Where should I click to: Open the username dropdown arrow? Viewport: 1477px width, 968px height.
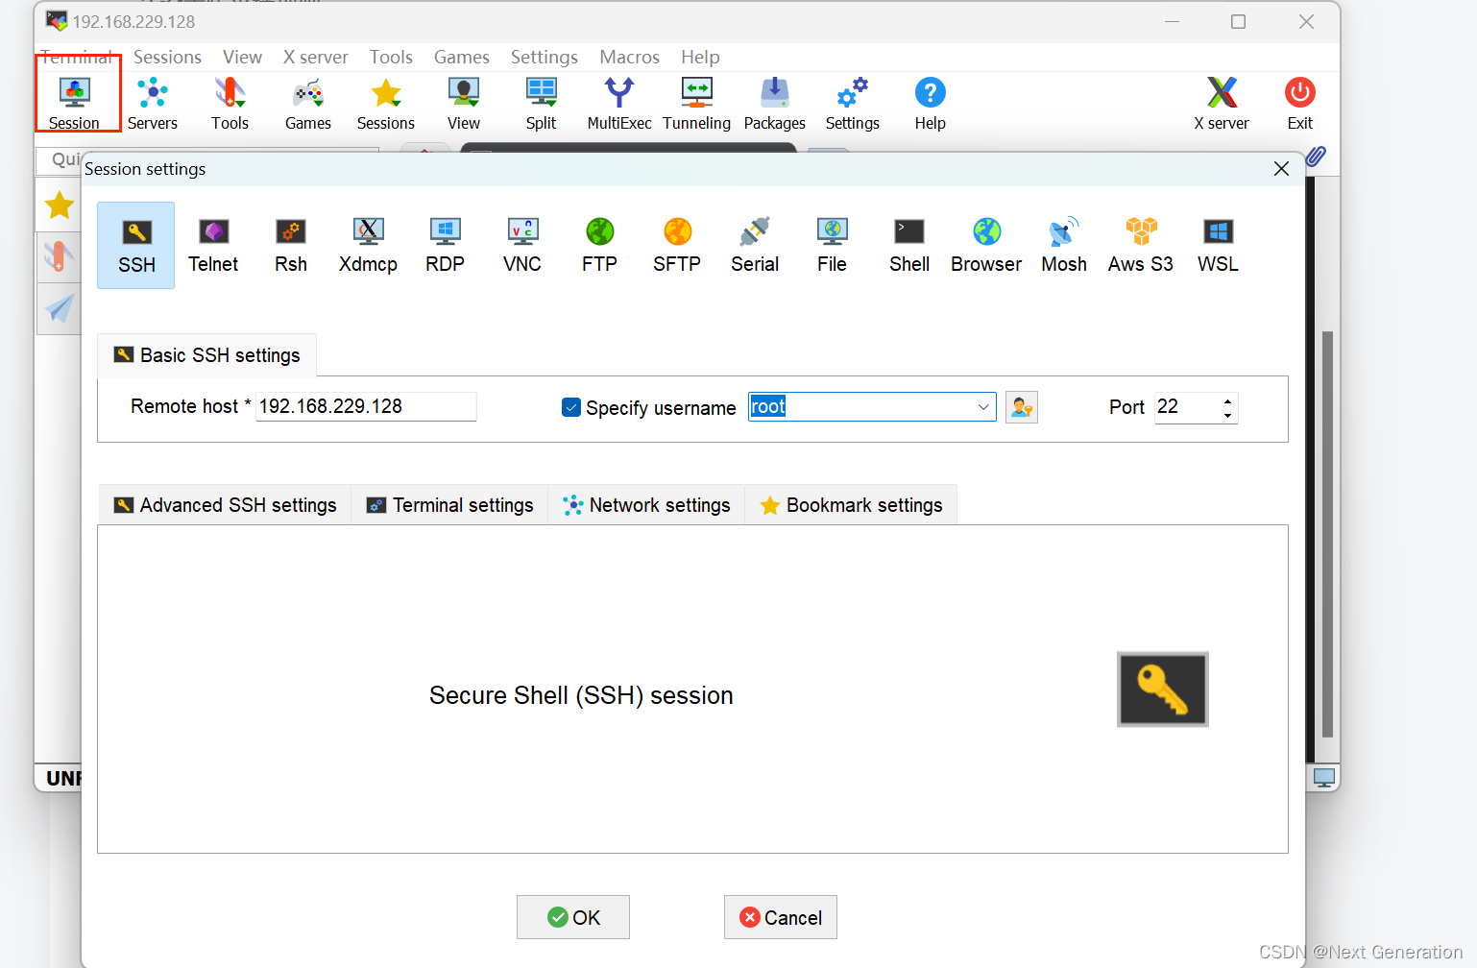pyautogui.click(x=983, y=407)
